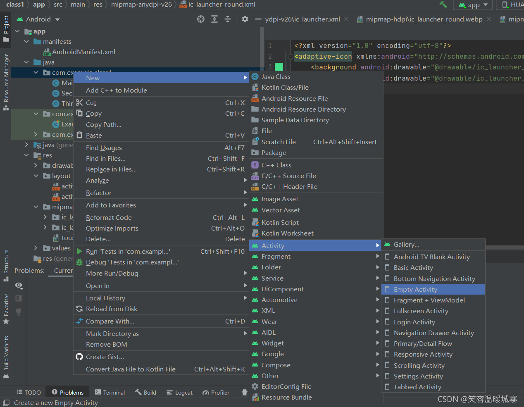The height and width of the screenshot is (407, 524).
Task: Open the Fragment submenu
Action: pos(316,257)
